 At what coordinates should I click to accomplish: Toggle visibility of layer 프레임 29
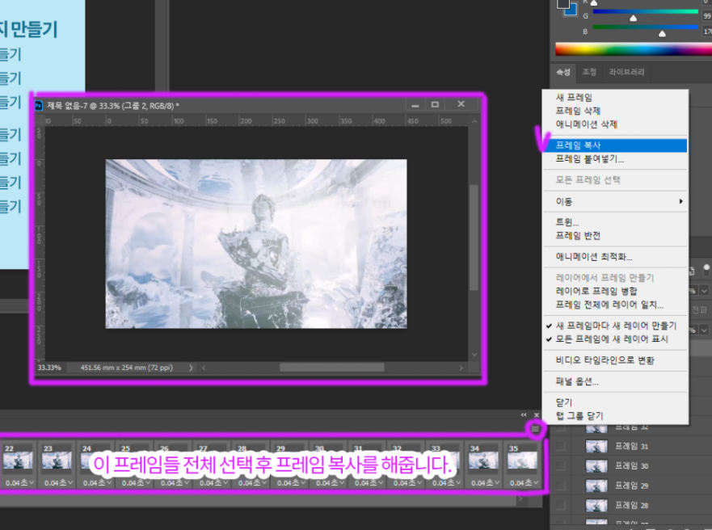[561, 486]
